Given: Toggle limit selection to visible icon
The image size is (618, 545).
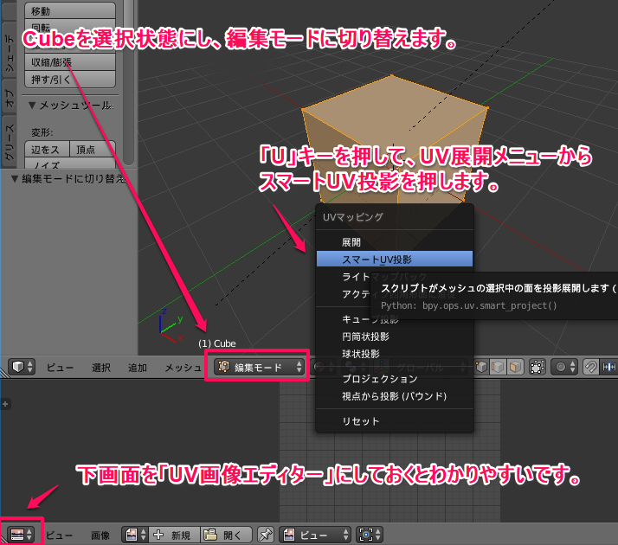Looking at the screenshot, I should (538, 367).
